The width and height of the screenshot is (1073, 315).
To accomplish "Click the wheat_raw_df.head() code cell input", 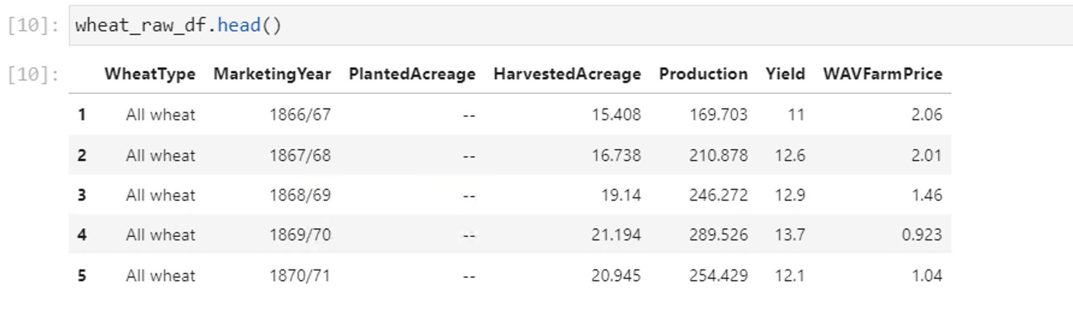I will coord(571,25).
